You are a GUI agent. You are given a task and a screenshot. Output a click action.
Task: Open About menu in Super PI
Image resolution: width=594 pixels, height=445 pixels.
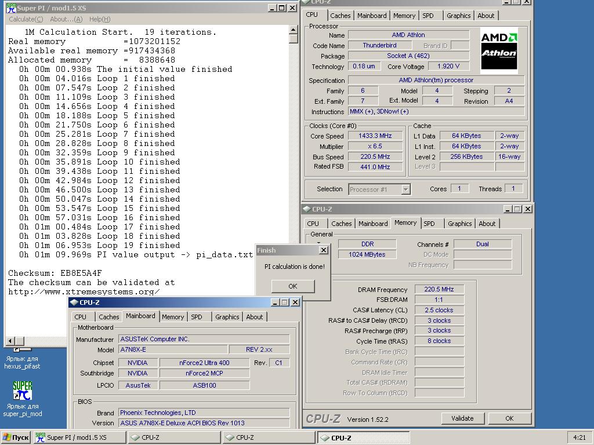tap(66, 19)
